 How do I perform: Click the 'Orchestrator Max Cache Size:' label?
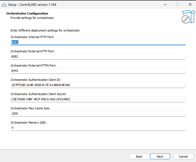coord(30,109)
